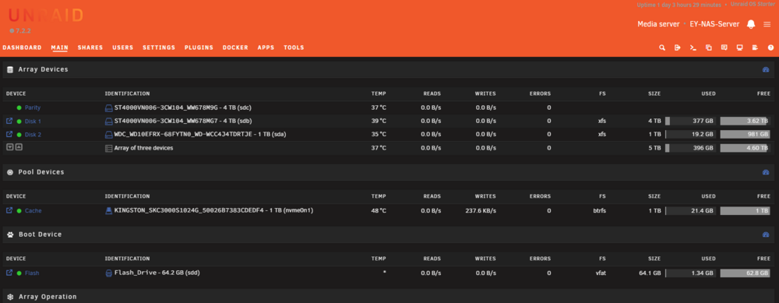Select the Main tab

coord(60,48)
